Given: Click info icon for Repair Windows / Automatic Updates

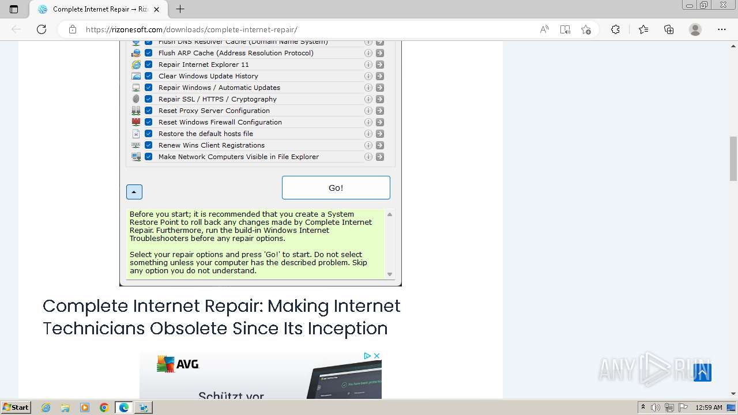Looking at the screenshot, I should pos(368,88).
